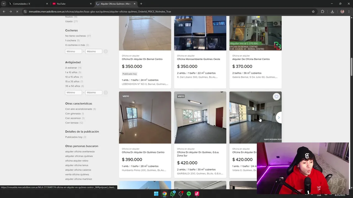The height and width of the screenshot is (198, 353).
Task: Filter by 1 a 10 años
Action: click(73, 72)
